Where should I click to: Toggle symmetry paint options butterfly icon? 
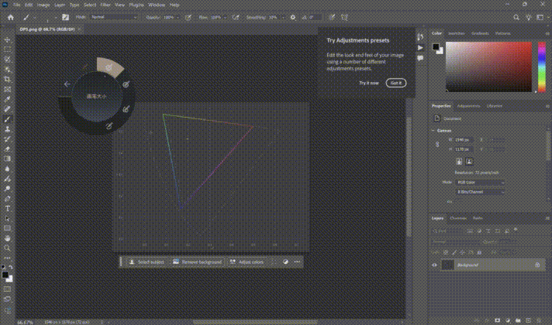(x=344, y=17)
